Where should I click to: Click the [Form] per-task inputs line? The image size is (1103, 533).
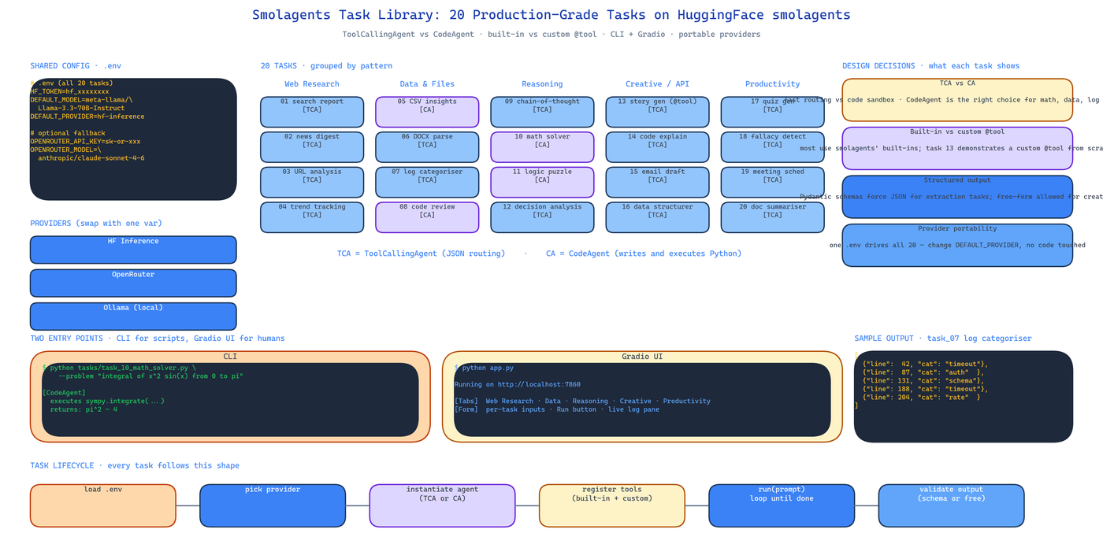[557, 409]
